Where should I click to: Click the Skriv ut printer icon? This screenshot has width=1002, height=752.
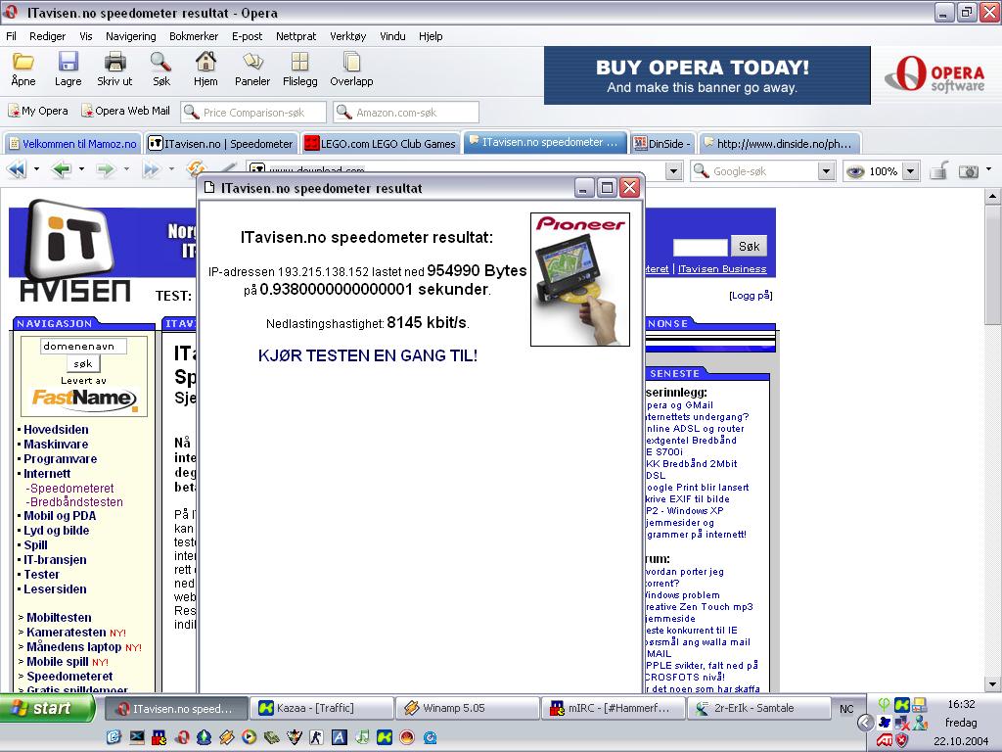(115, 62)
